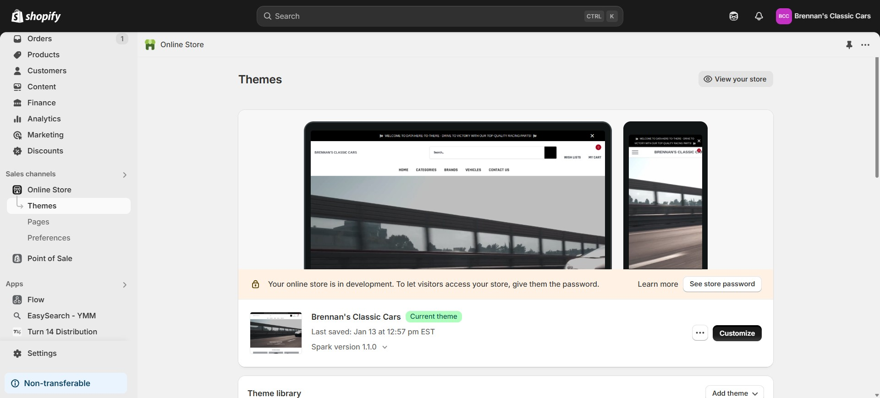
Task: Click the Discounts badge icon
Action: coord(17,151)
